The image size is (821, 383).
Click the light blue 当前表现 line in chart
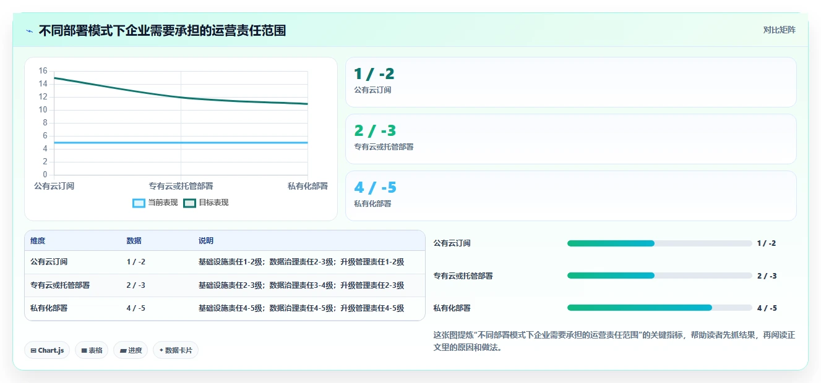pyautogui.click(x=181, y=143)
